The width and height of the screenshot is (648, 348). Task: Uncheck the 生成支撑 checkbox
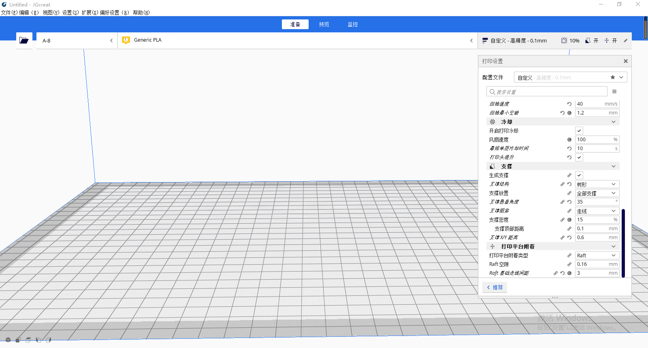coord(579,175)
